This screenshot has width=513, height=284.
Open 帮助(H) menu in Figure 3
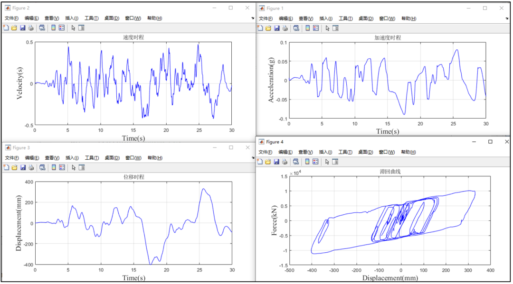155,158
